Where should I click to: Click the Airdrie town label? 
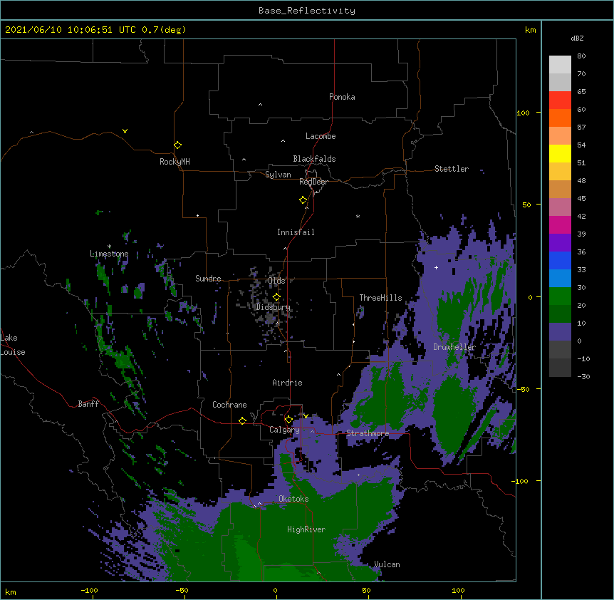click(287, 383)
